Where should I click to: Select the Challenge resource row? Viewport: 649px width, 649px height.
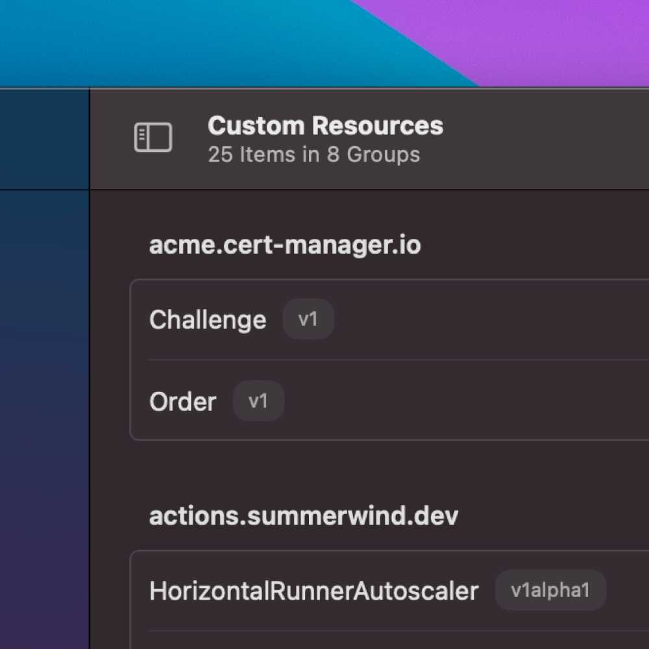(x=324, y=319)
